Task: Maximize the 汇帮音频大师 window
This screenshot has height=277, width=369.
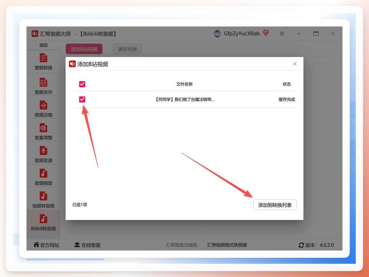Action: (x=316, y=34)
